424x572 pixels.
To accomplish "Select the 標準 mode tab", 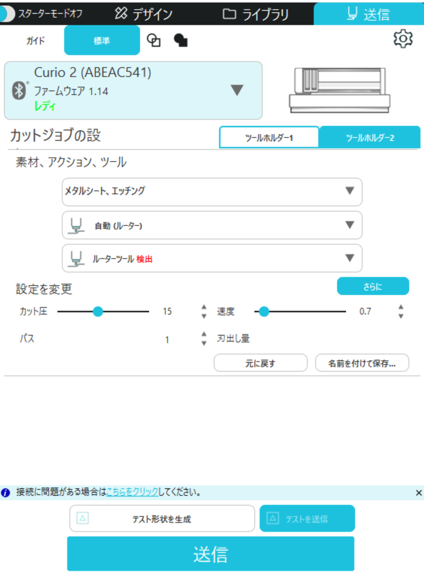I will point(102,41).
